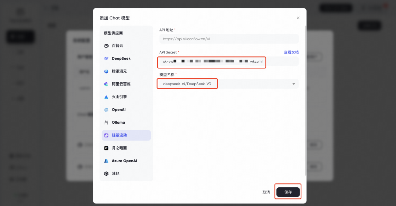
Task: Click the OpenAI logo icon
Action: [106, 110]
